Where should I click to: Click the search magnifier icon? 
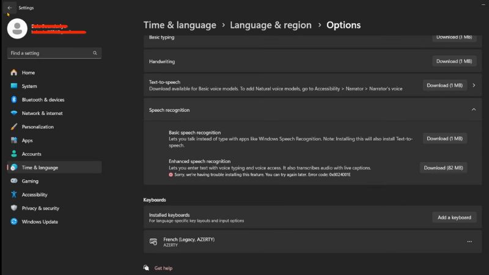(95, 53)
